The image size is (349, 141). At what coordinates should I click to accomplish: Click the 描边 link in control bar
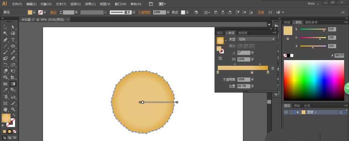pyautogui.click(x=53, y=13)
